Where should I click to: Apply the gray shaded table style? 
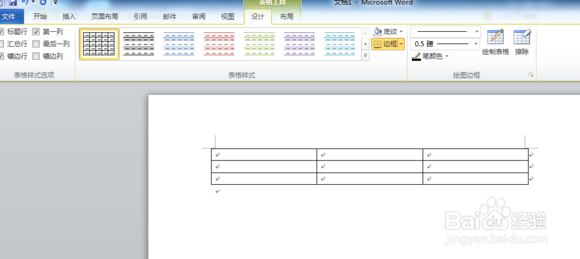139,44
